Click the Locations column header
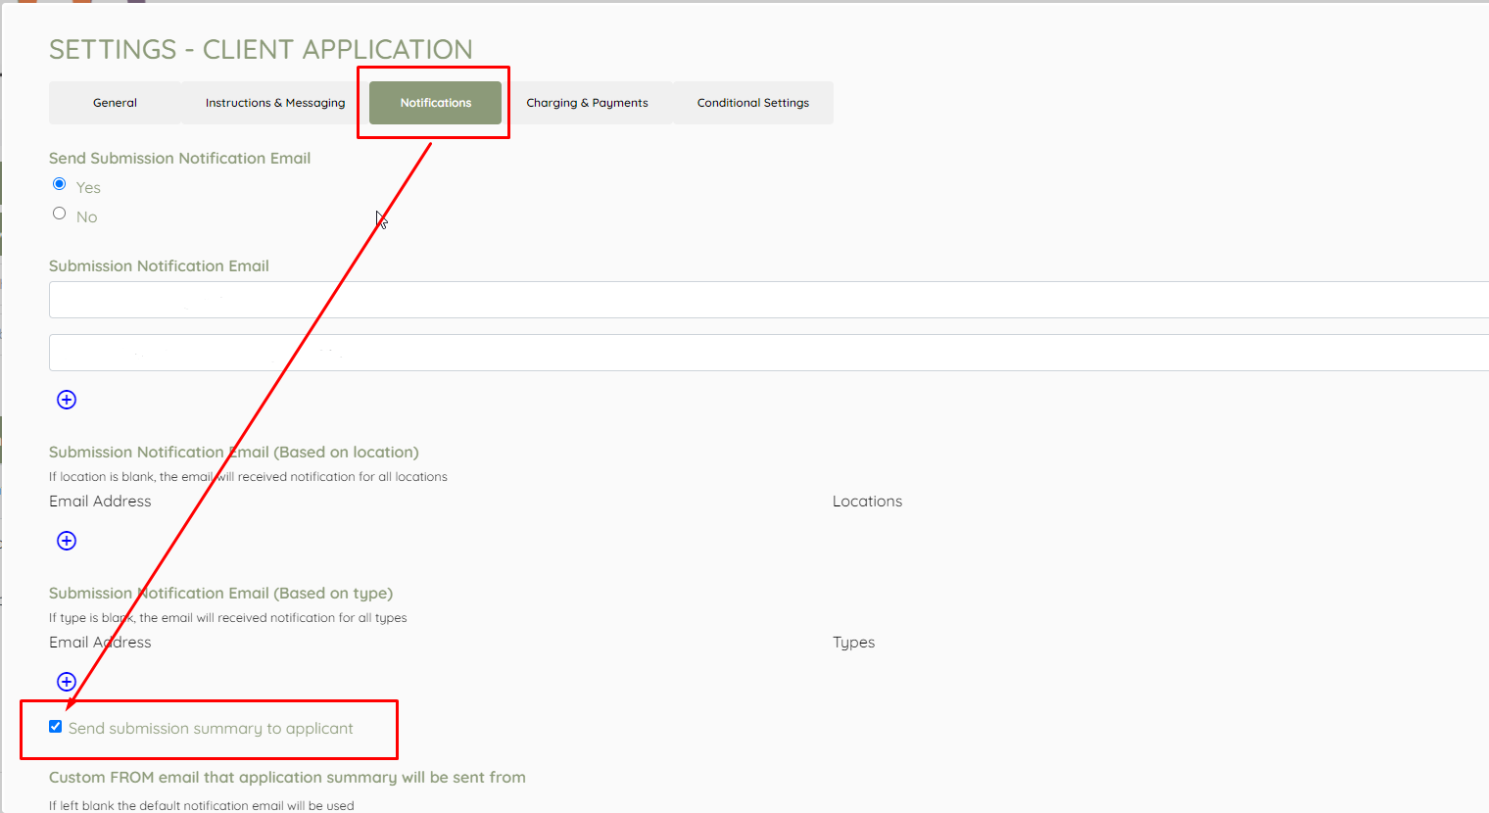This screenshot has width=1489, height=813. click(867, 502)
